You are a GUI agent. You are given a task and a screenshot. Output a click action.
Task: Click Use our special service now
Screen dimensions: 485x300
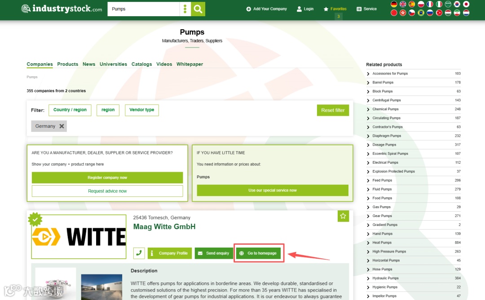[273, 190]
